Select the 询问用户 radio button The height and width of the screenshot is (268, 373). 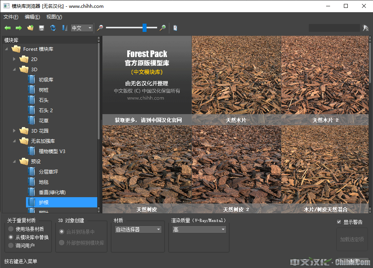click(11, 246)
